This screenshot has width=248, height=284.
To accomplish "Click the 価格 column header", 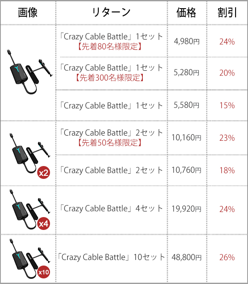I will pos(186,12).
